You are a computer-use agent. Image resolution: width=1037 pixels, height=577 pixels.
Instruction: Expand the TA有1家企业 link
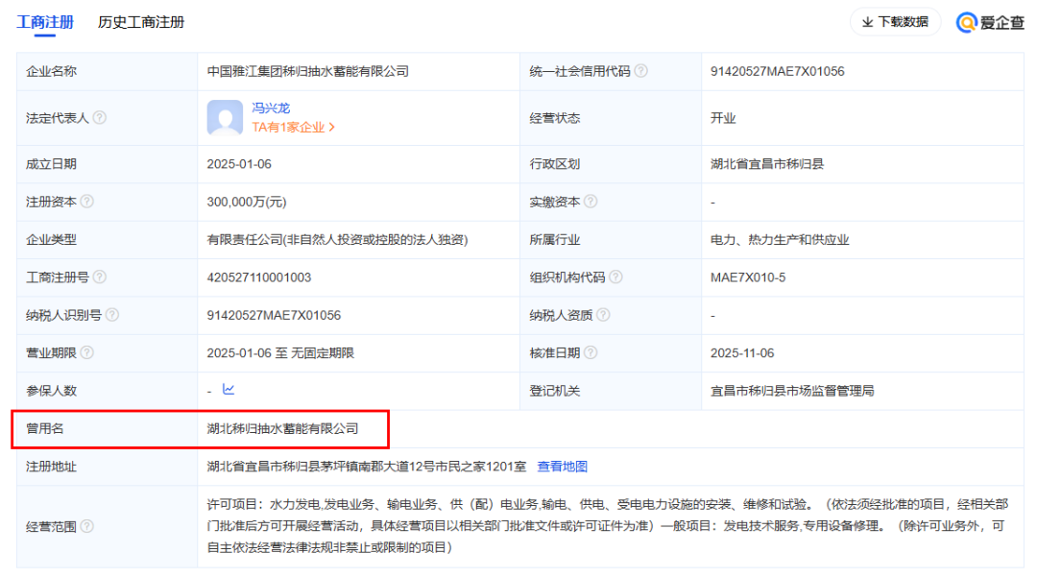[294, 127]
